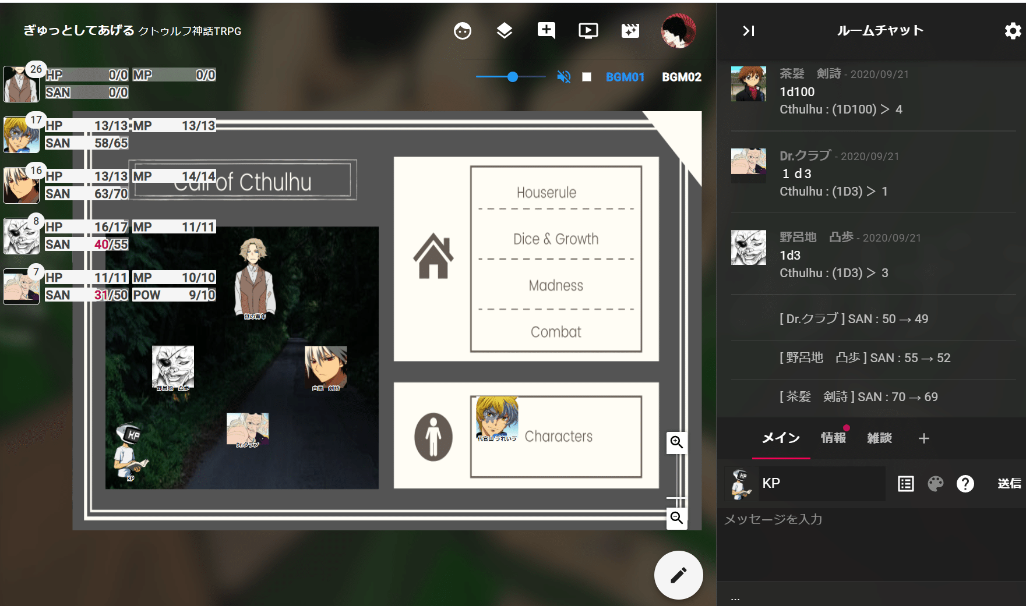Click the 野呂地 凸歩 map token
The height and width of the screenshot is (606, 1026).
click(173, 367)
